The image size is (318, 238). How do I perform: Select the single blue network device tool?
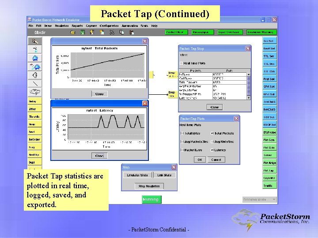click(35, 58)
